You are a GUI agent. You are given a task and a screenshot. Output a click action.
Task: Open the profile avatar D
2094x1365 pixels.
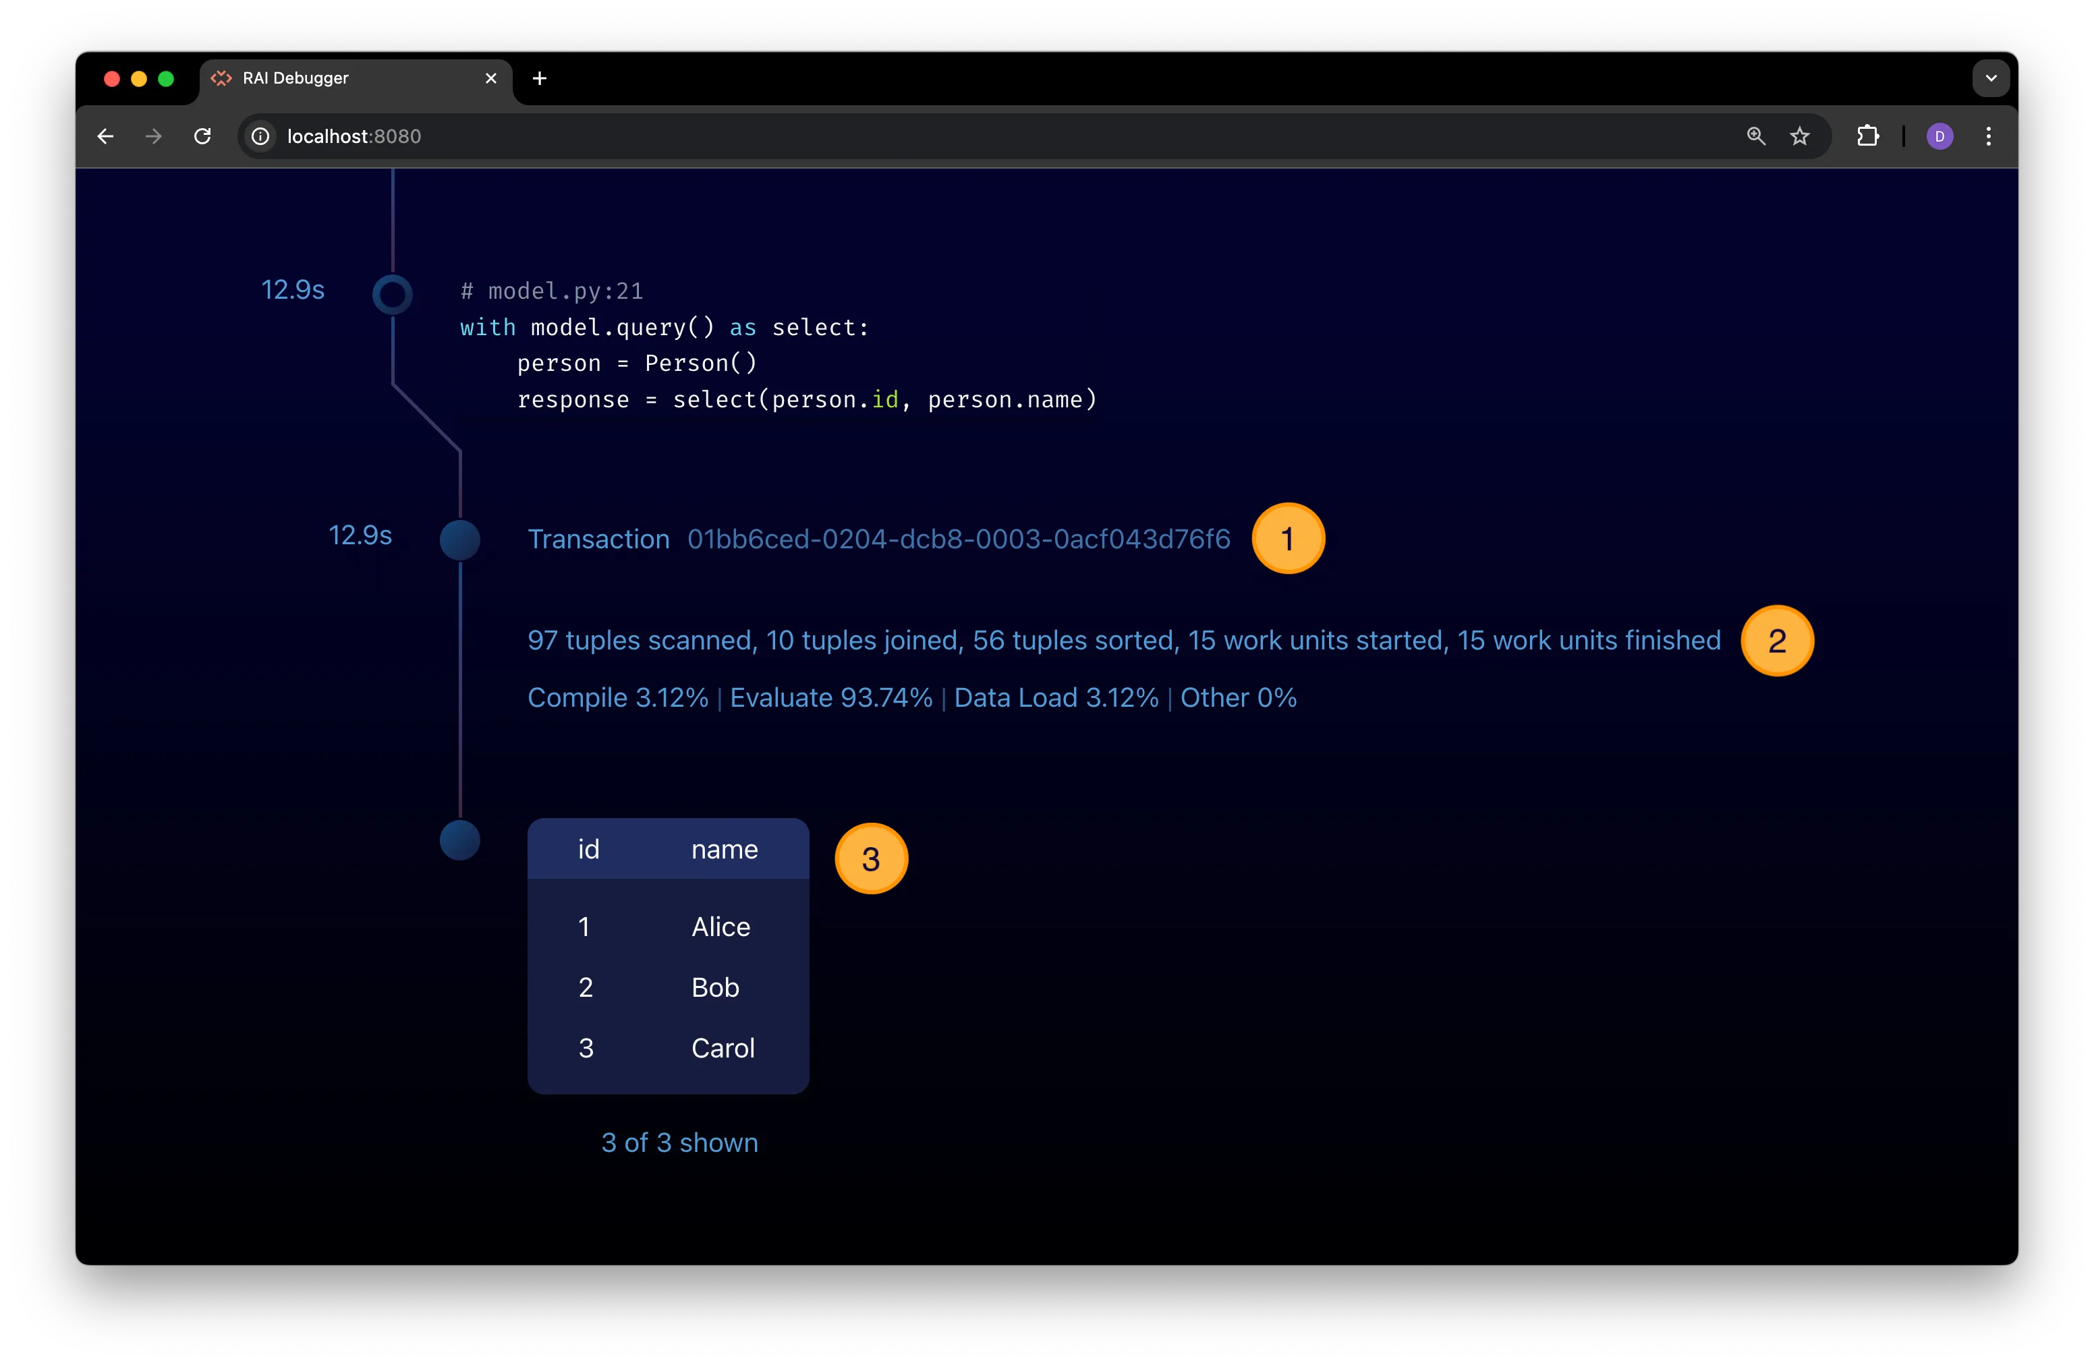[x=1940, y=136]
